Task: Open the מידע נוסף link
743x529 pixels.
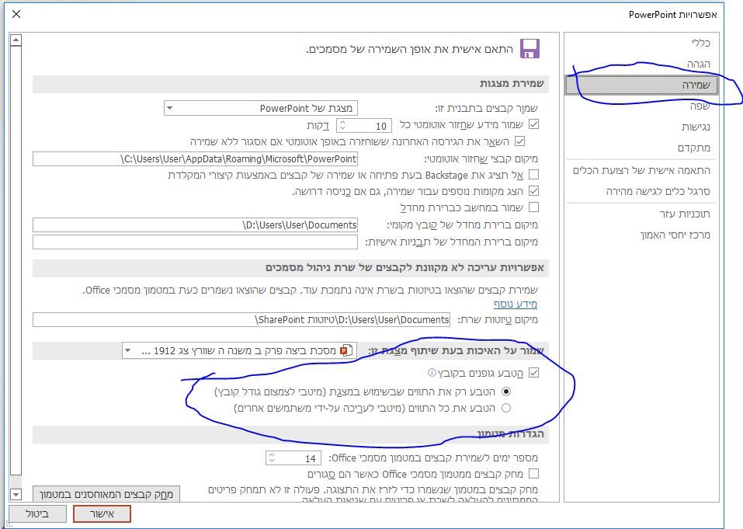Action: pos(516,304)
